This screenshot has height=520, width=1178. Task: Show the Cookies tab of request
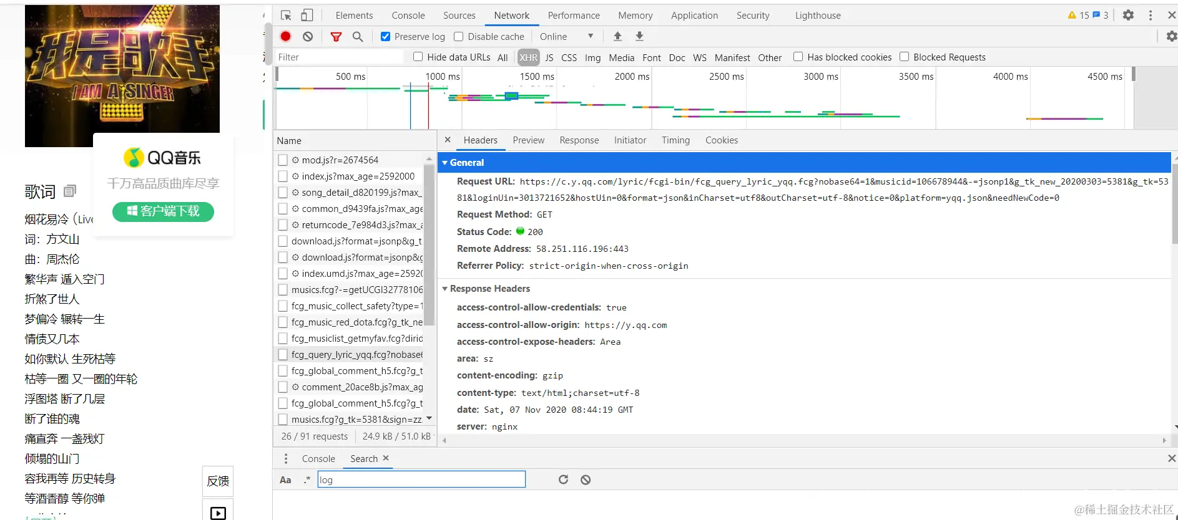722,140
